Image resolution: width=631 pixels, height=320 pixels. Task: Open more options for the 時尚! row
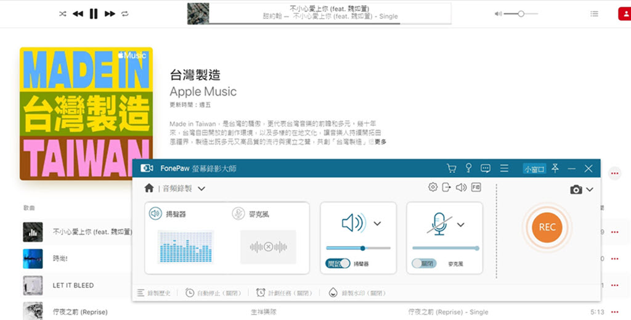(614, 258)
